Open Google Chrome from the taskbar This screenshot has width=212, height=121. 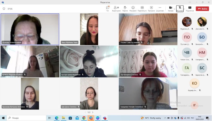pyautogui.click(x=84, y=118)
